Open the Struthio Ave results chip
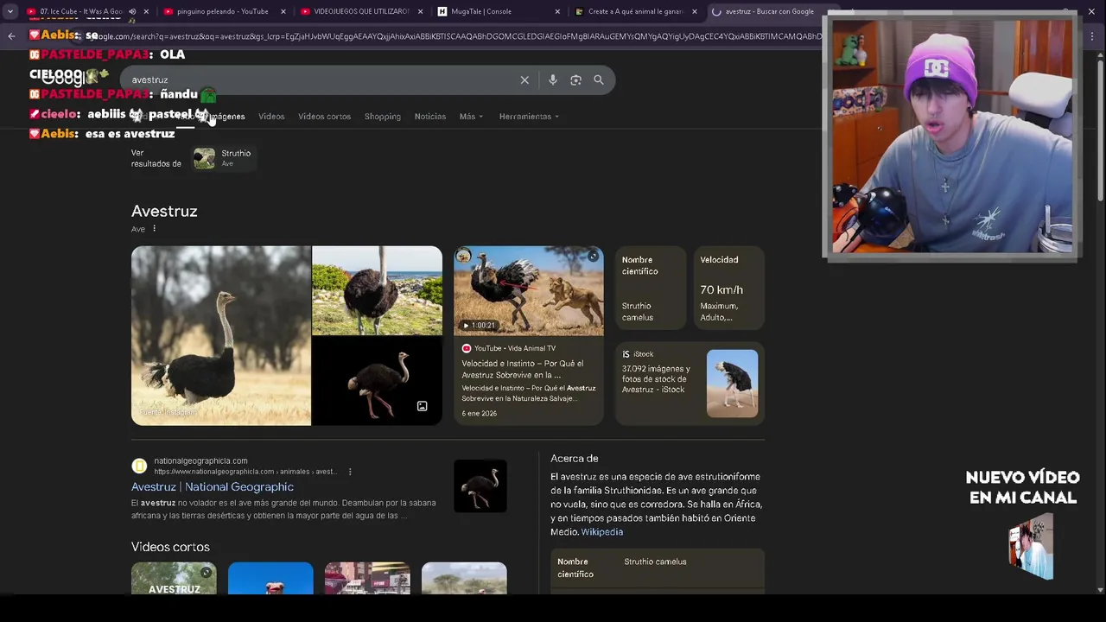The width and height of the screenshot is (1106, 622). point(223,158)
